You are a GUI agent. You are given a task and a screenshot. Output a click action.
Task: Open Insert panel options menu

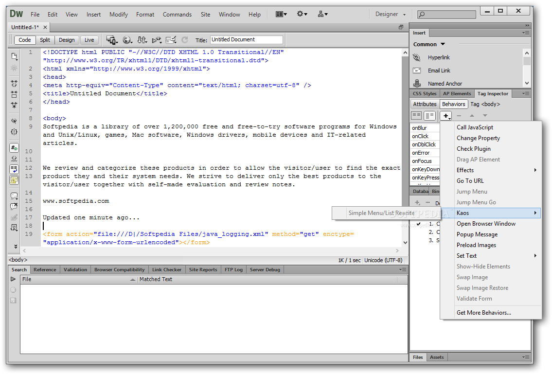click(526, 33)
